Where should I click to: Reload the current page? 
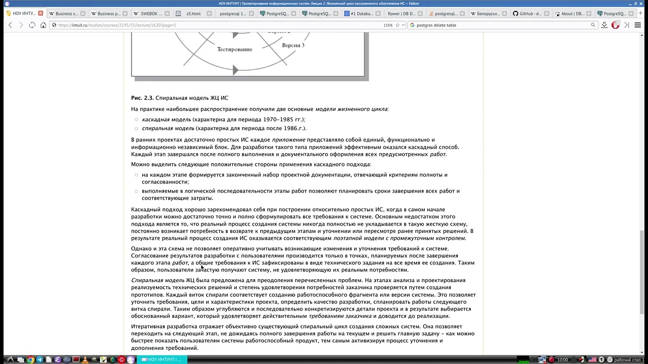click(x=32, y=25)
